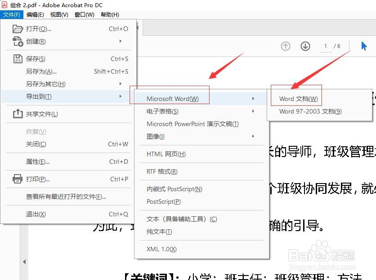This screenshot has height=280, width=376.
Task: Open the 文件(F) menu
Action: coord(12,15)
